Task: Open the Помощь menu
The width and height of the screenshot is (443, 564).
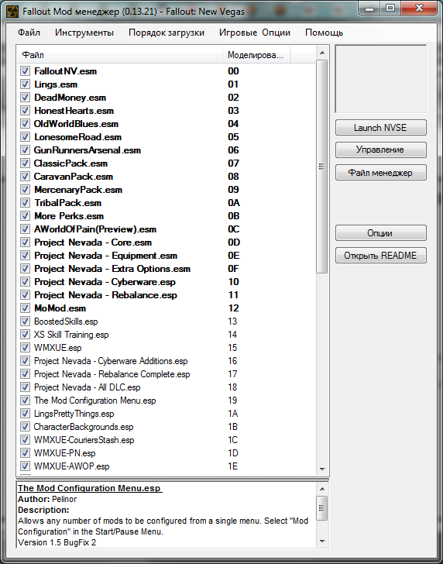Action: (x=324, y=33)
